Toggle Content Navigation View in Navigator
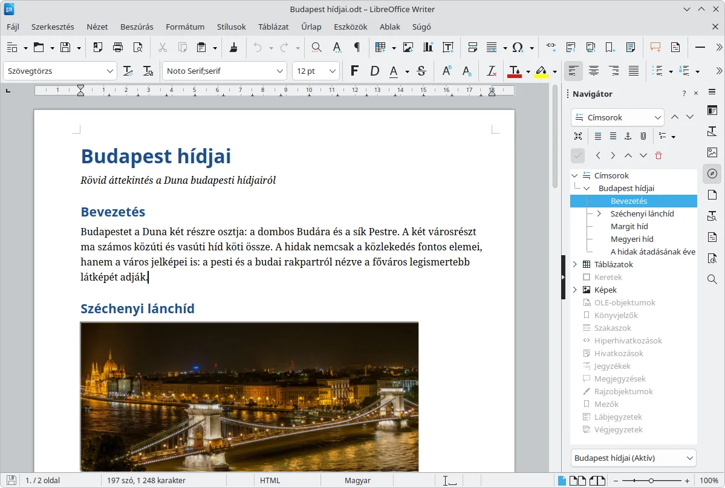The width and height of the screenshot is (725, 488). 578,136
